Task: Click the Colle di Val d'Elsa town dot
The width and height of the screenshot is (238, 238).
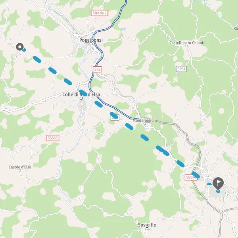Action: [81, 98]
